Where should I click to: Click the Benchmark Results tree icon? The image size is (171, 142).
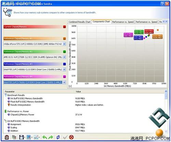pyautogui.click(x=5, y=95)
